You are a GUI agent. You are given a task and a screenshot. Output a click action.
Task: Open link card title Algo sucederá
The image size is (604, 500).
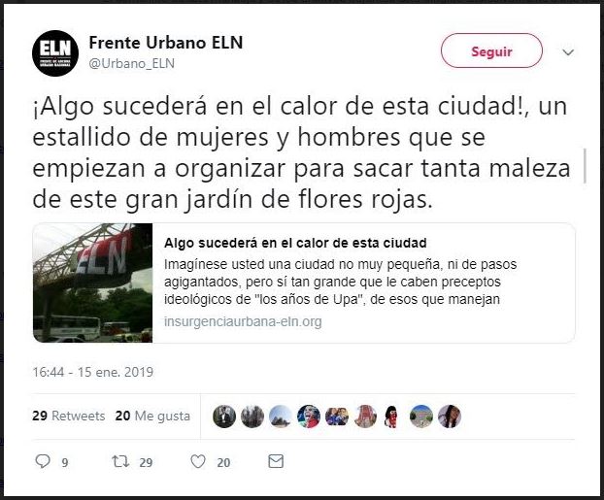[x=295, y=243]
